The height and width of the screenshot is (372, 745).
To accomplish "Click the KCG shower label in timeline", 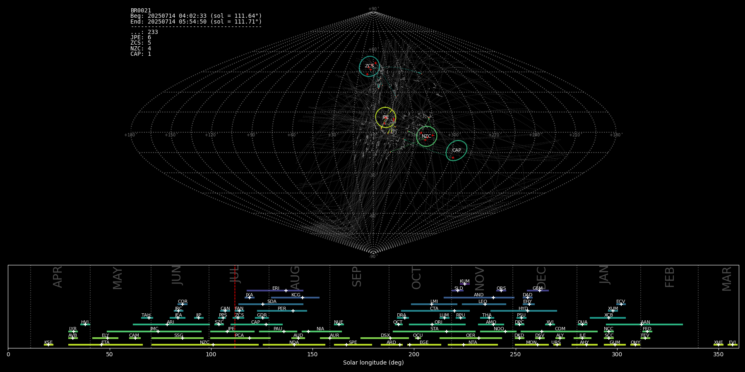I will pos(296,295).
